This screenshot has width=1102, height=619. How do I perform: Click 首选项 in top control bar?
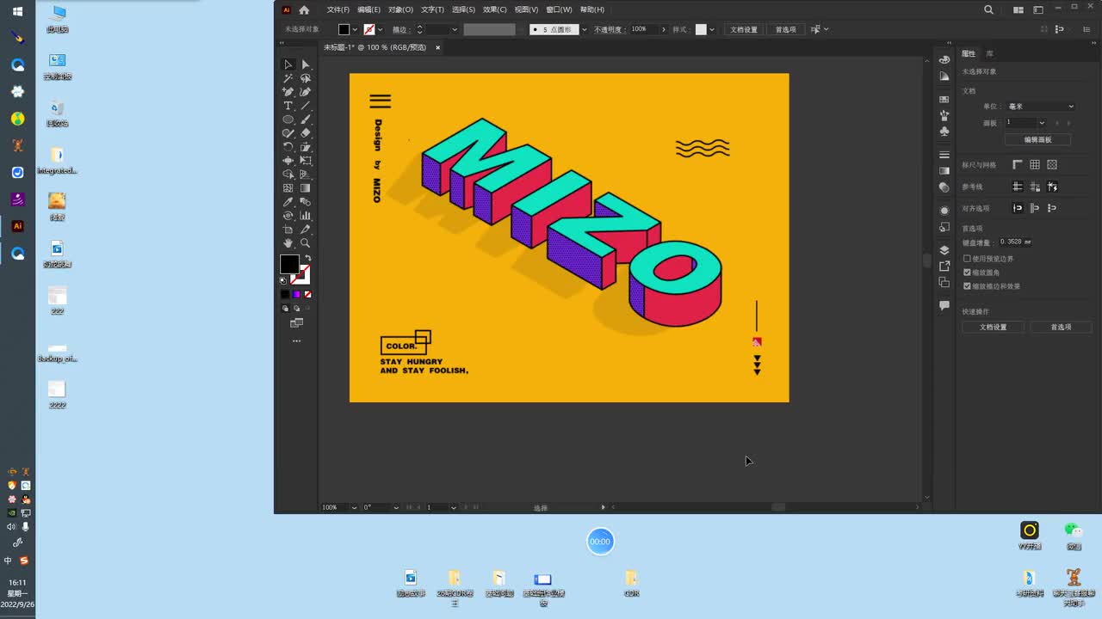[x=785, y=29]
